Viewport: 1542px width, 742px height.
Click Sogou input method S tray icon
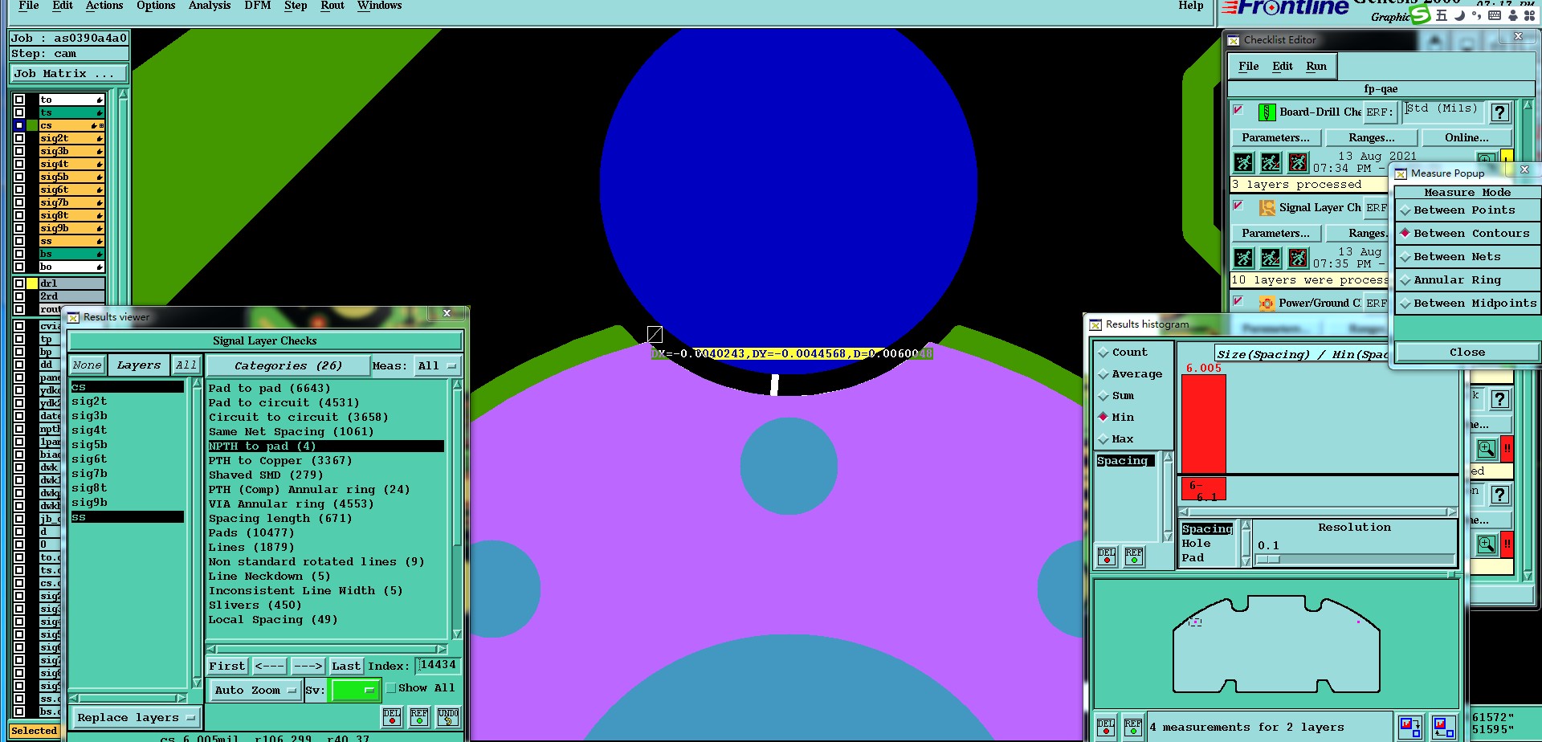point(1421,14)
